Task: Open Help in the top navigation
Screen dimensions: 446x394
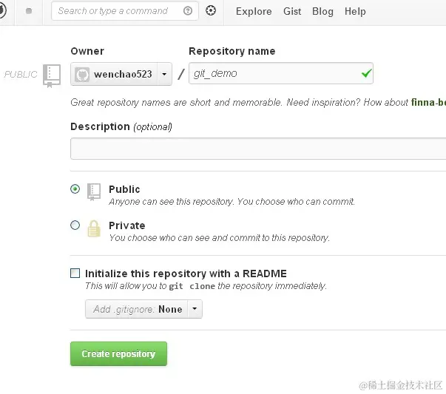Action: tap(355, 11)
